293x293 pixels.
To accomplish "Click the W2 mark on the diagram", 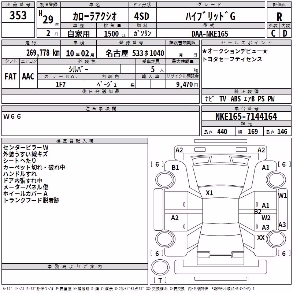I will tap(266, 218).
